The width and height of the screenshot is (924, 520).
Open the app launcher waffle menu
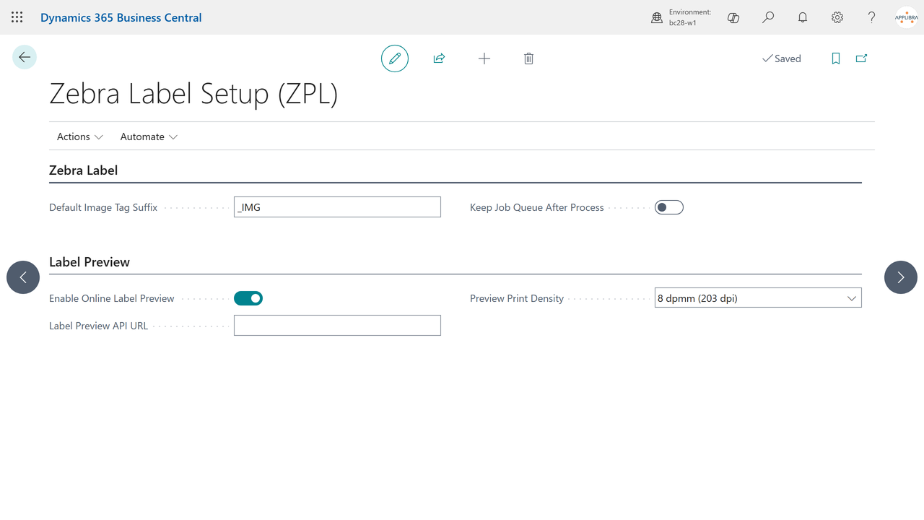[x=17, y=17]
